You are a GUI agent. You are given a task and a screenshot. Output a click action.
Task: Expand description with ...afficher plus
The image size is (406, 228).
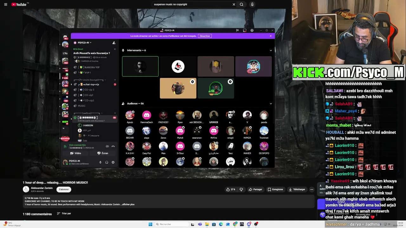128,204
